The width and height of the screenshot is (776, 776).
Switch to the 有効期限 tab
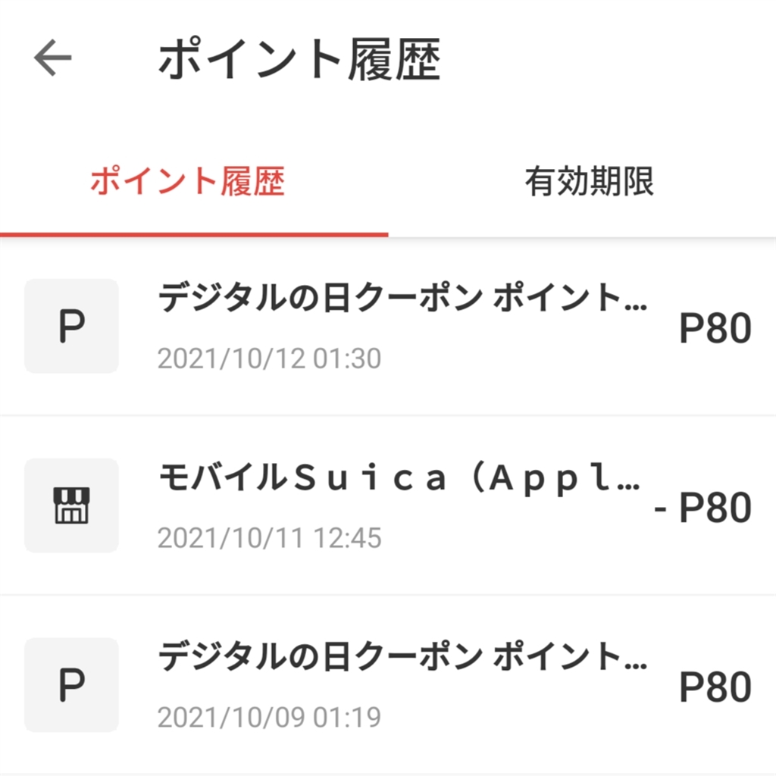coord(589,183)
